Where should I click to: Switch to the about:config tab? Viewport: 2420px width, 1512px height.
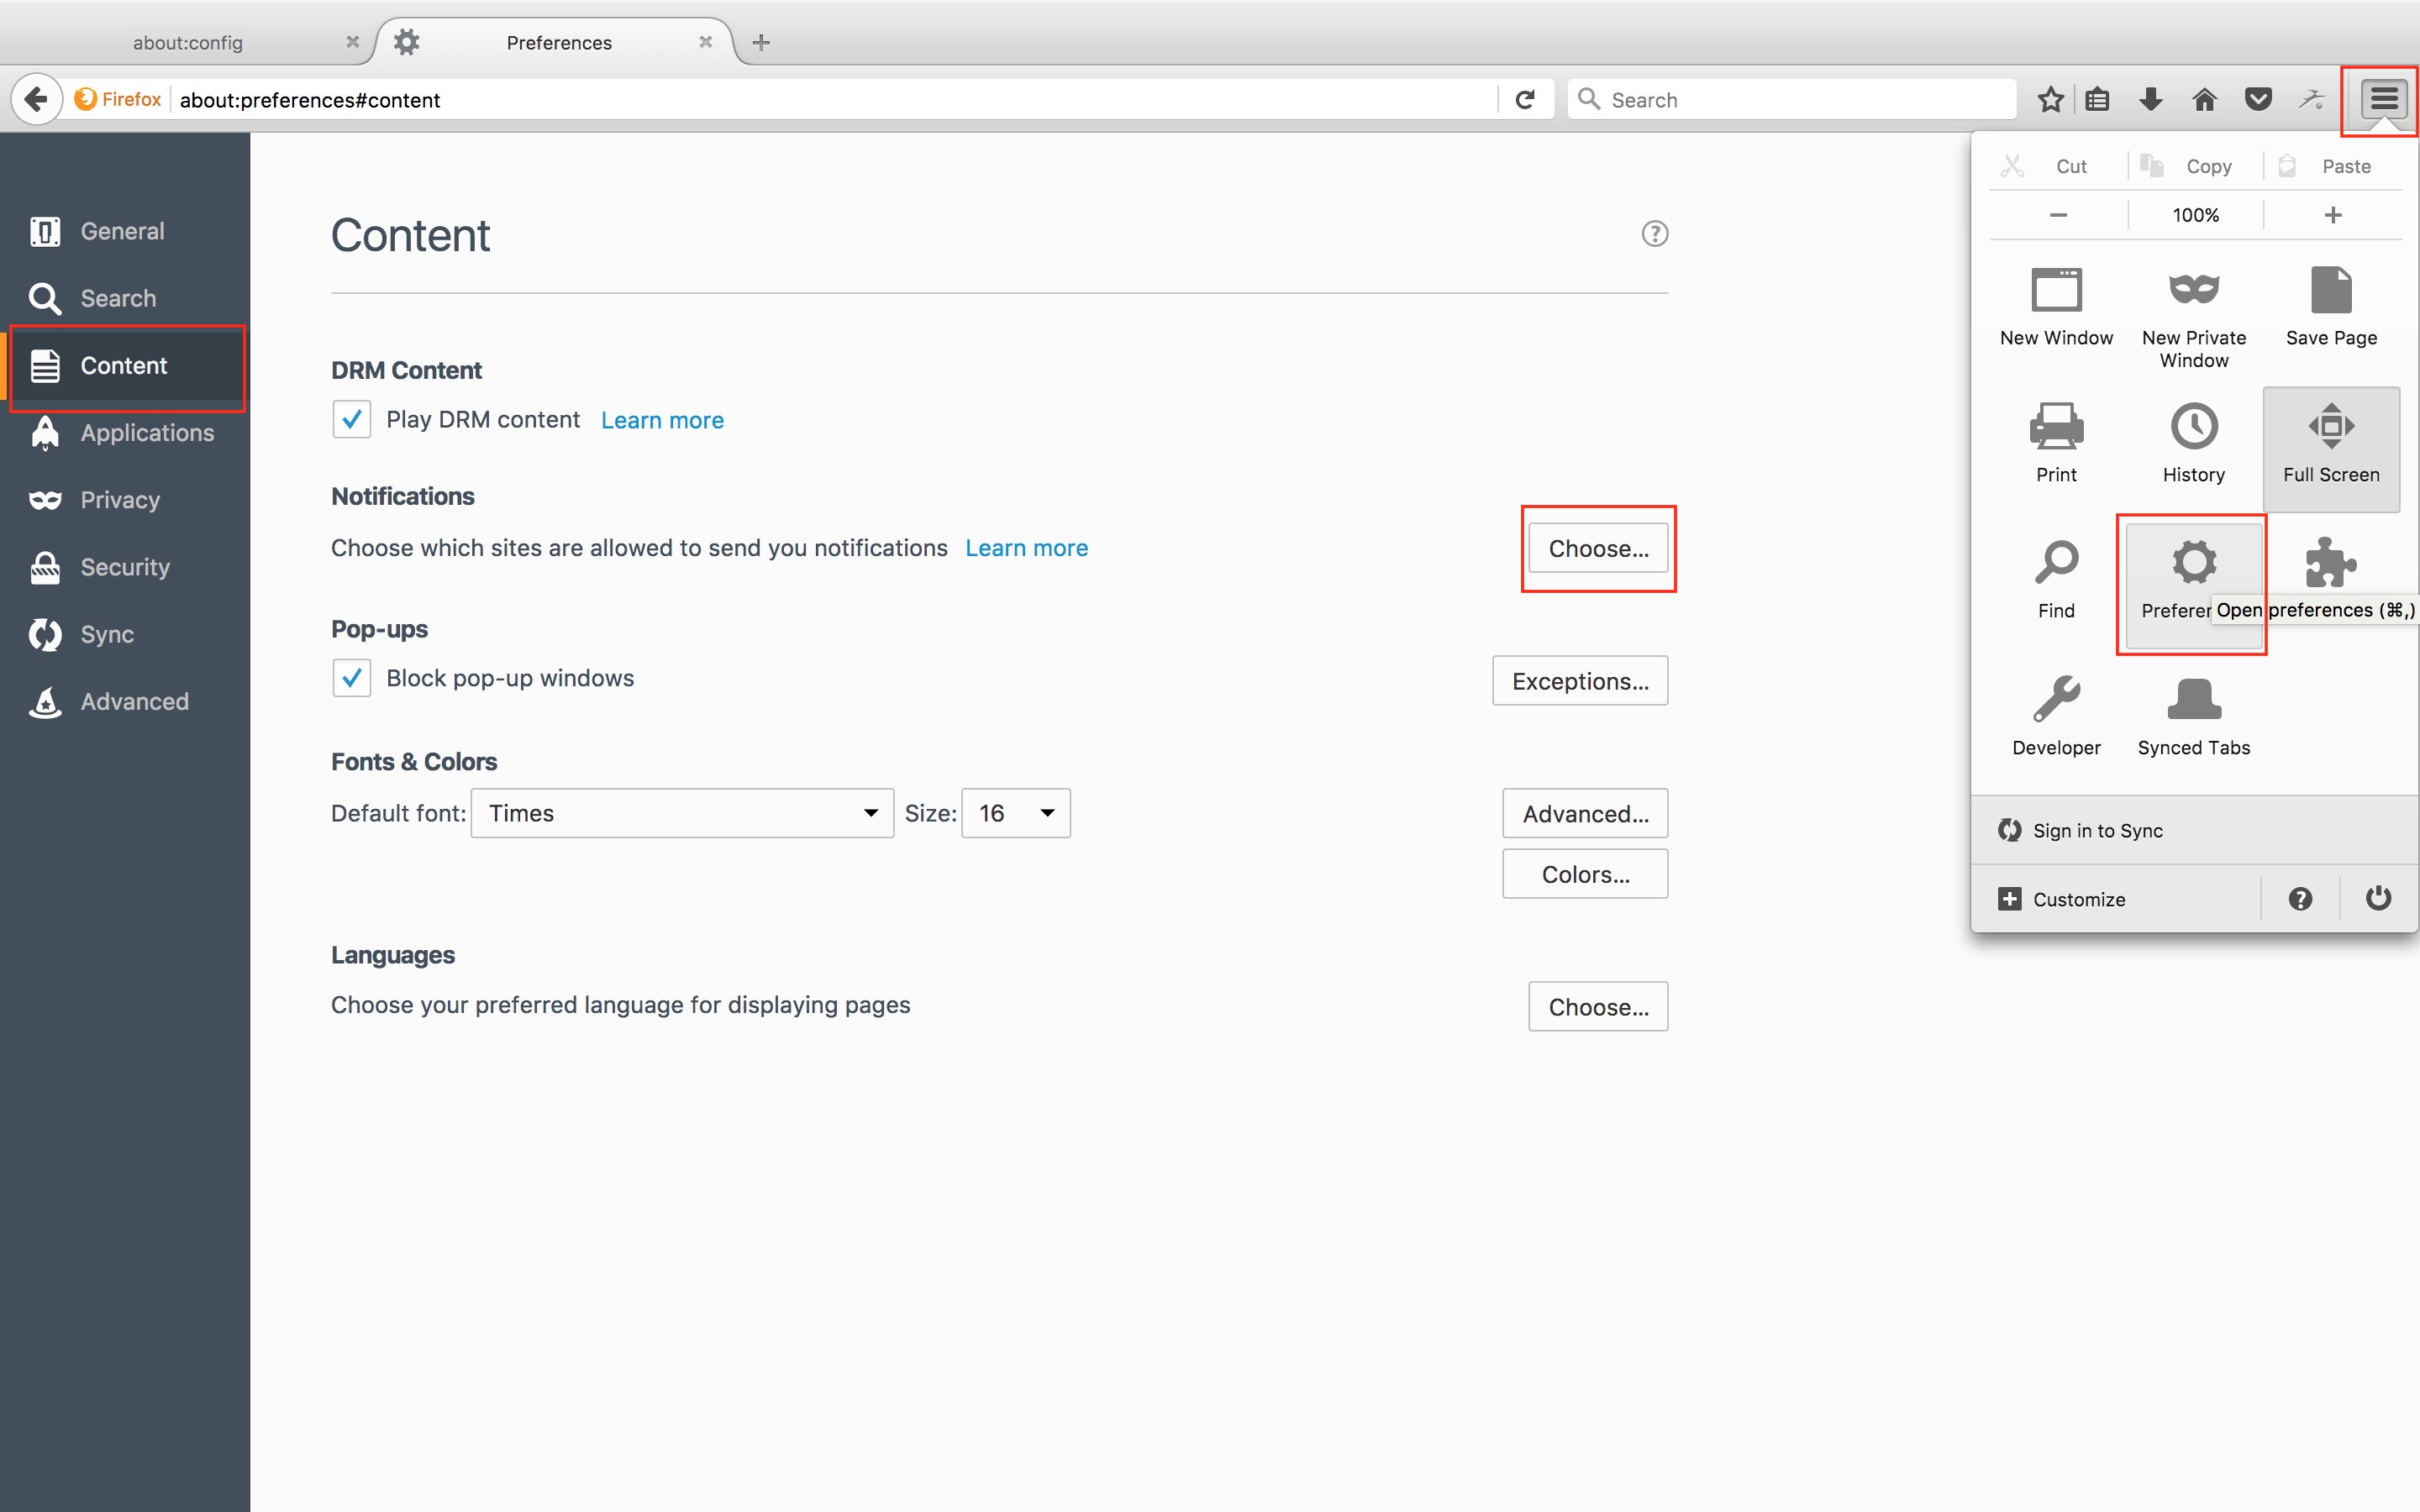[x=188, y=42]
